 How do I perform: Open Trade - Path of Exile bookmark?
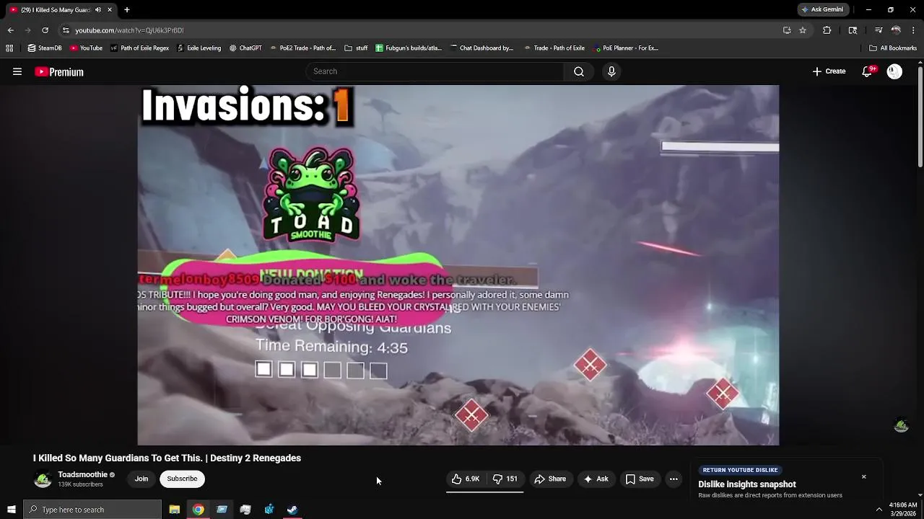click(554, 48)
